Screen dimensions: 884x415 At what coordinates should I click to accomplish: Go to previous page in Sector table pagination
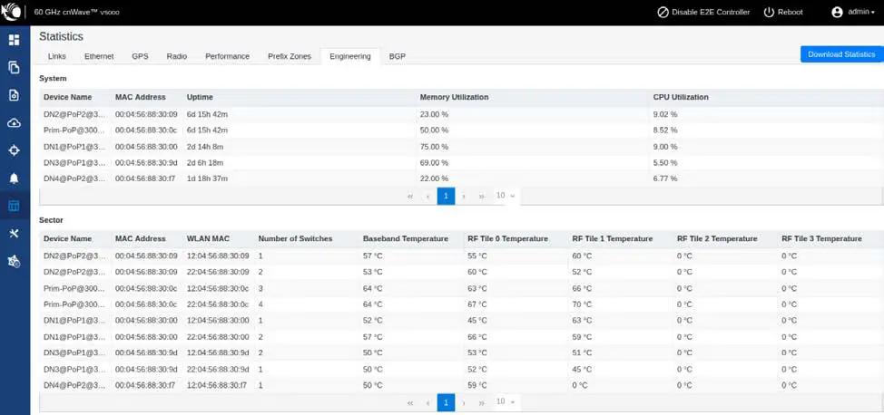(x=427, y=402)
